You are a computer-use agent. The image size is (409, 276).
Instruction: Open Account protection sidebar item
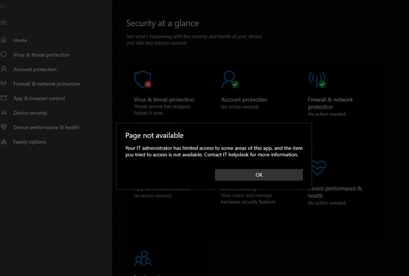(x=35, y=69)
